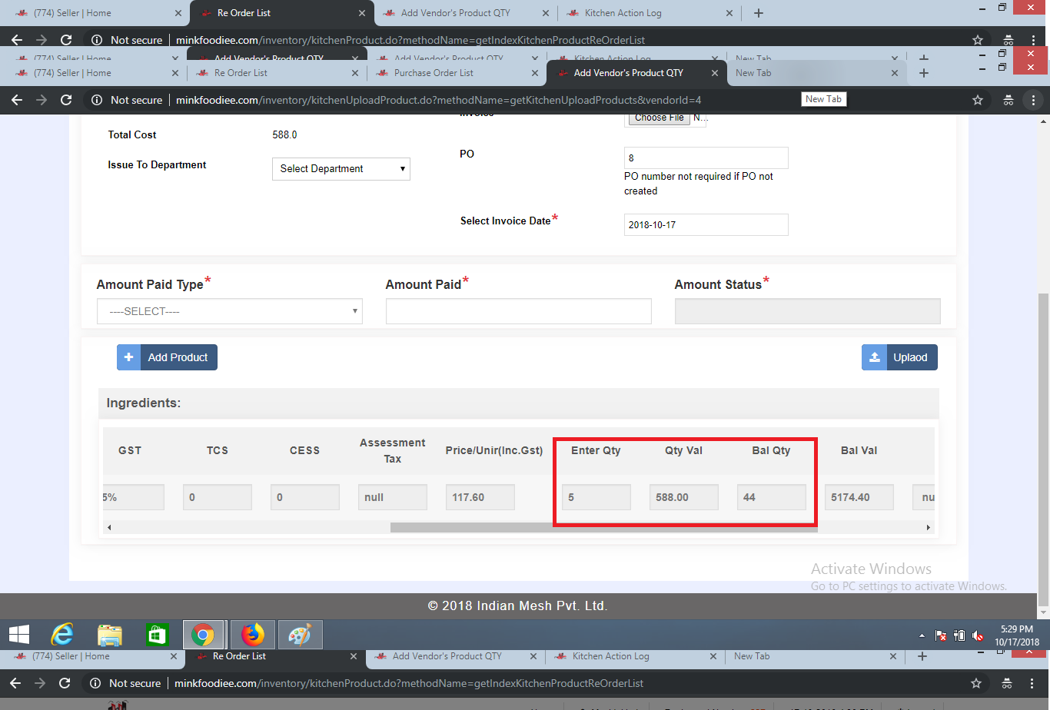
Task: Click the page vertical scrollbar thumb
Action: (x=1044, y=450)
